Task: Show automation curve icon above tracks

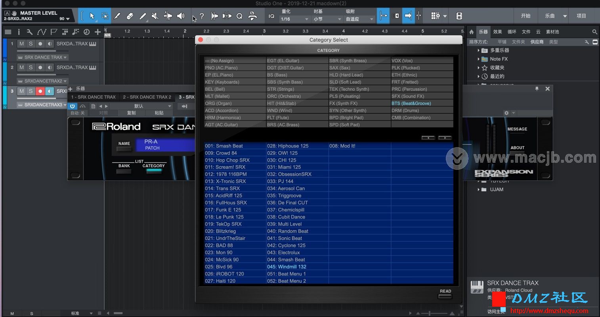Action: [x=42, y=32]
